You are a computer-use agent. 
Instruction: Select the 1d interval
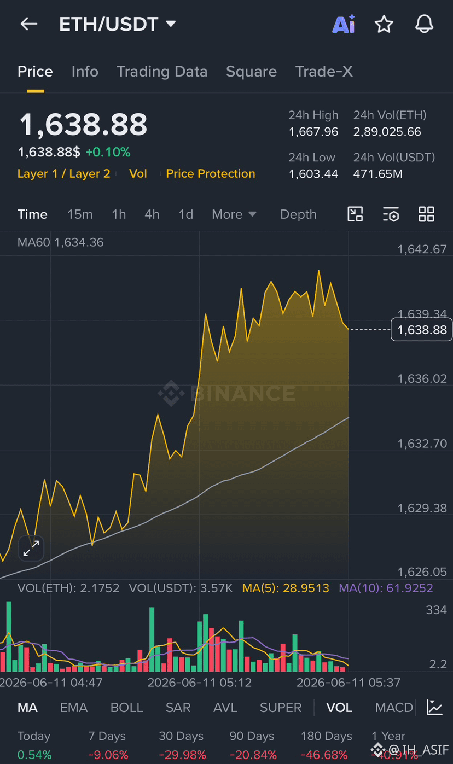click(186, 214)
